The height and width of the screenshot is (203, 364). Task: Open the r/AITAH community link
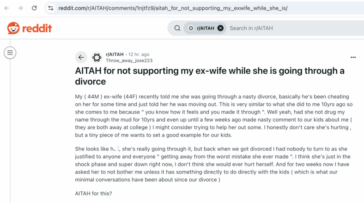coord(115,54)
